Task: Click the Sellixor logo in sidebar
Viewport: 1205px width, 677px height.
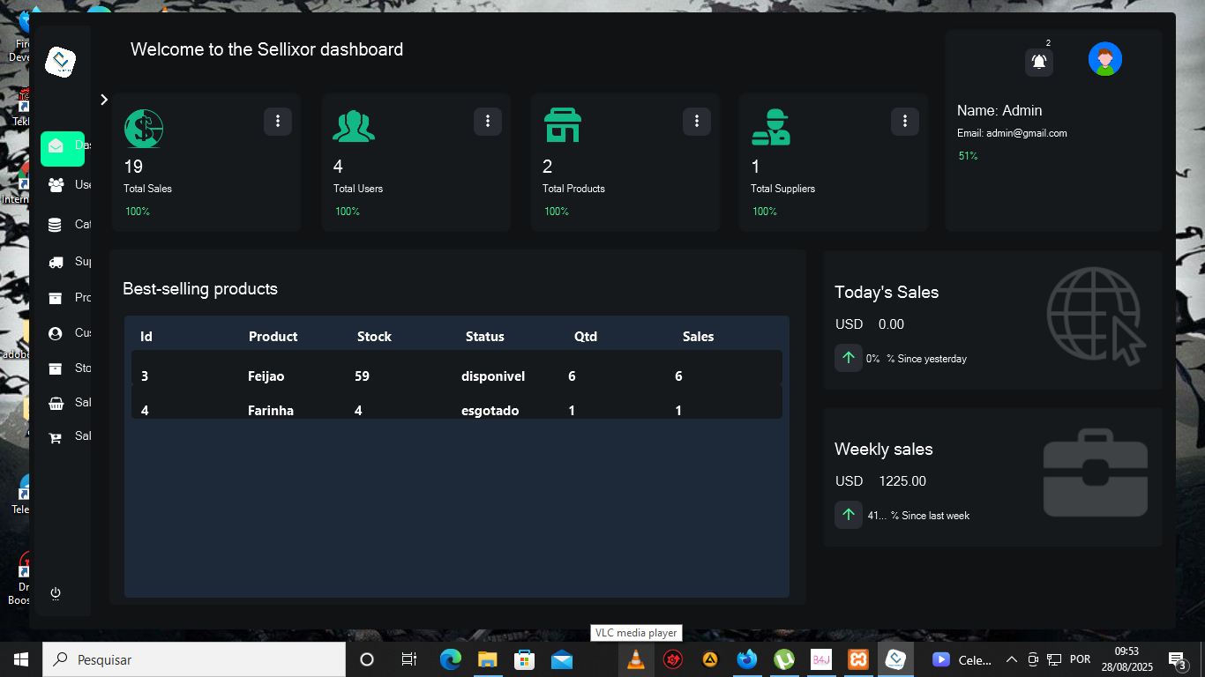Action: point(61,61)
